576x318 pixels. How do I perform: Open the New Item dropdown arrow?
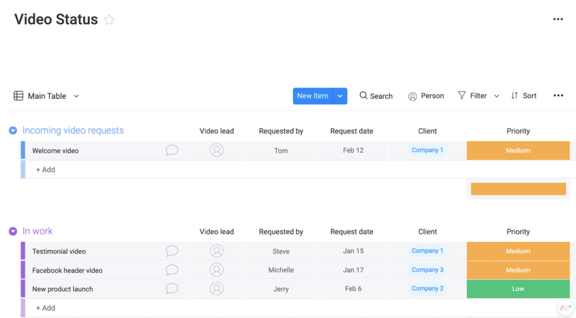[340, 96]
